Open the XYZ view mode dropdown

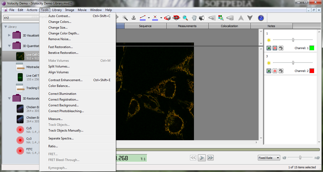coord(21,18)
